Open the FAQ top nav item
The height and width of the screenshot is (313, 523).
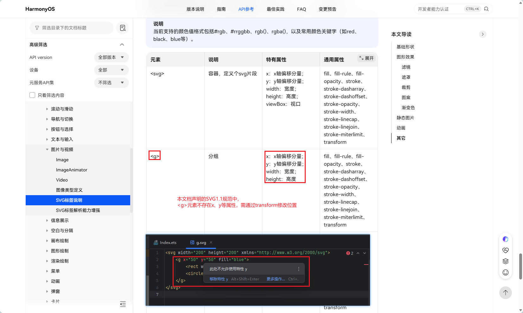(x=302, y=9)
